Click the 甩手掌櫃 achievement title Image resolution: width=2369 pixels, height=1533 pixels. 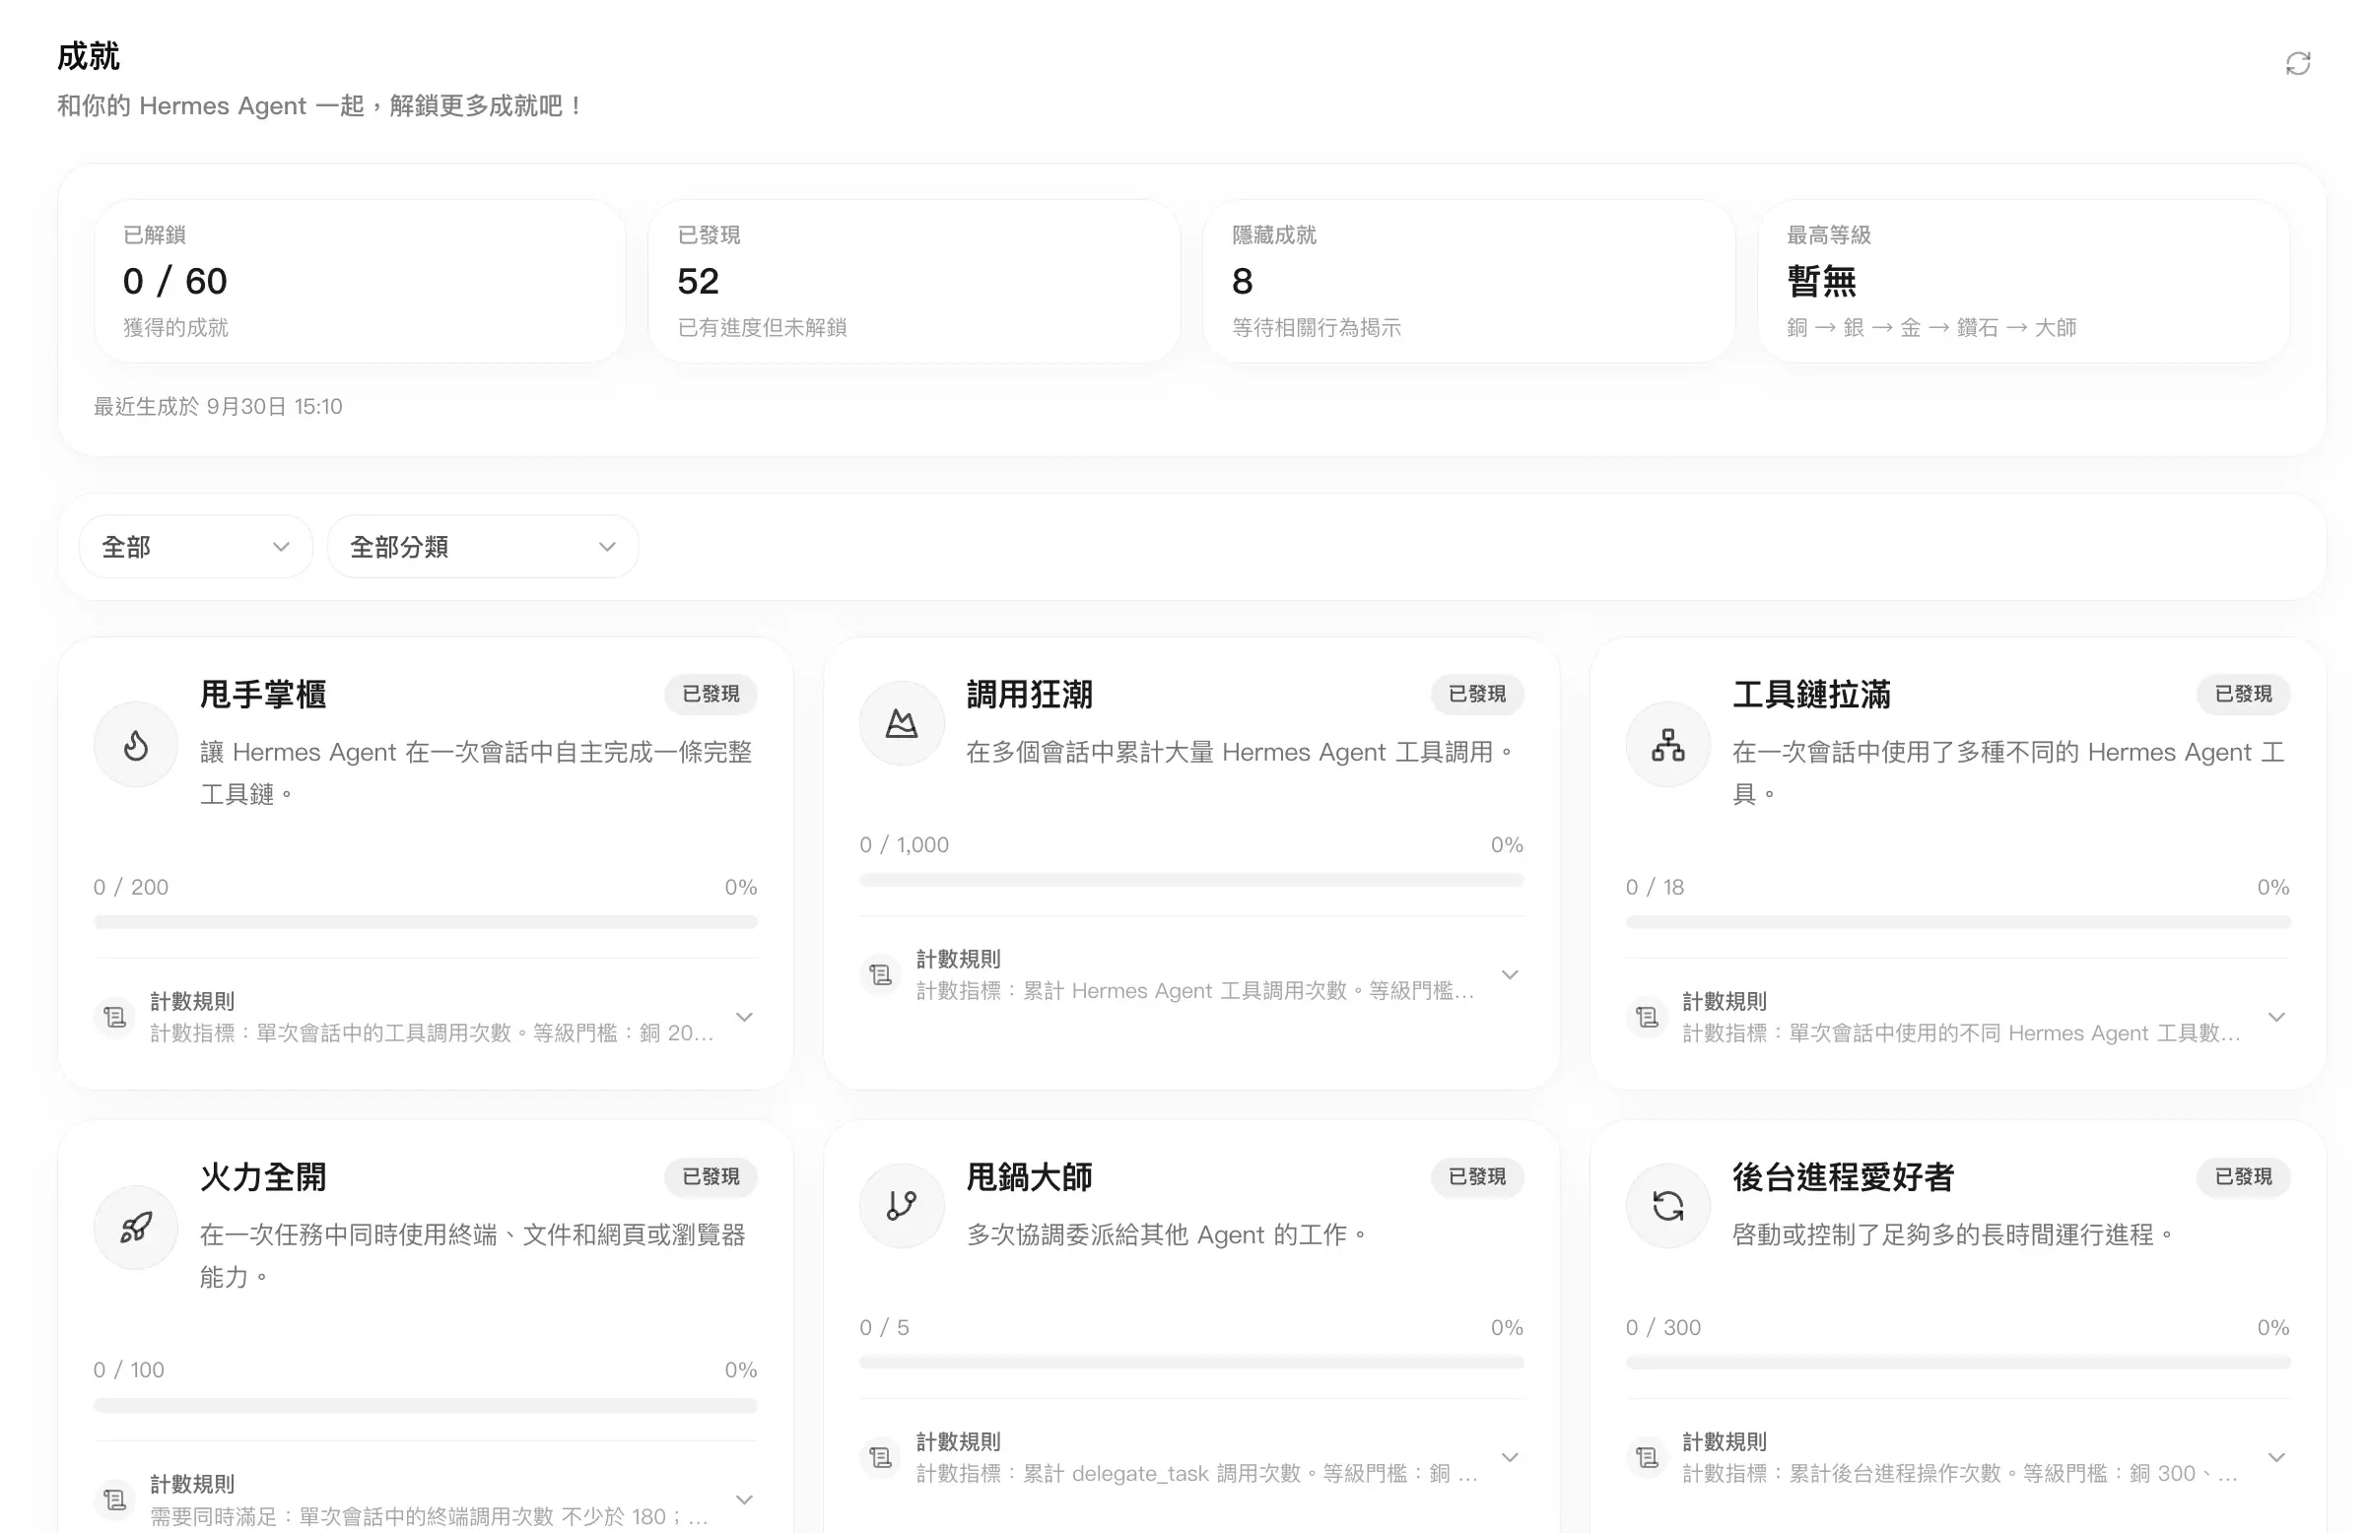(x=263, y=694)
